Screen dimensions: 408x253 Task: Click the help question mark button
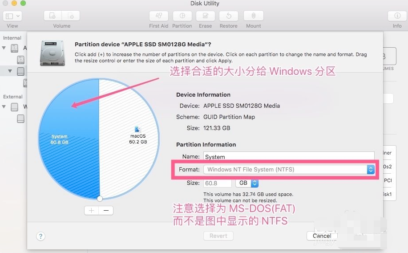click(40, 236)
